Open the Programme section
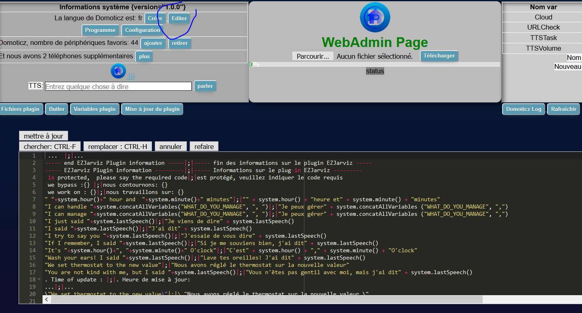This screenshot has width=582, height=313. (x=100, y=30)
